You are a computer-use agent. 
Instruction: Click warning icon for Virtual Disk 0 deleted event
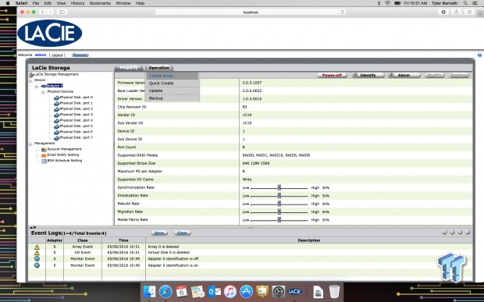[x=37, y=253]
